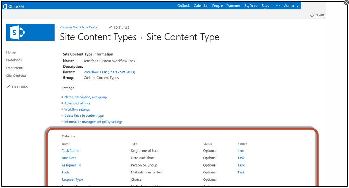Screen dimensions: 349x188
Task: Go to Home in the left navigation
Action: tap(11, 52)
